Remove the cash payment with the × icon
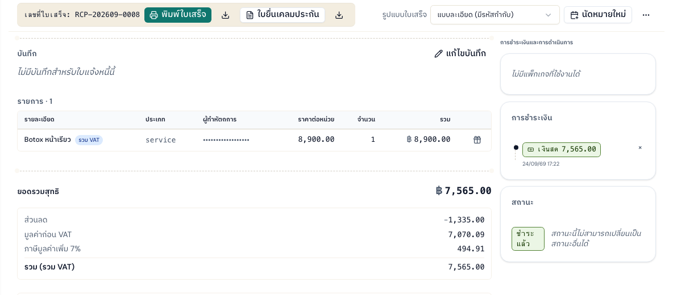673x295 pixels. (640, 147)
